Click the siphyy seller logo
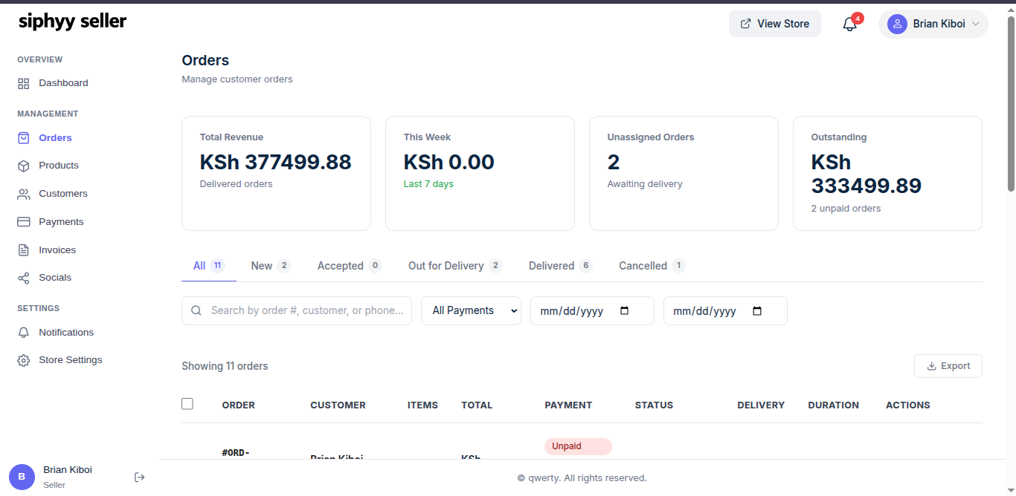The width and height of the screenshot is (1016, 496). tap(72, 22)
